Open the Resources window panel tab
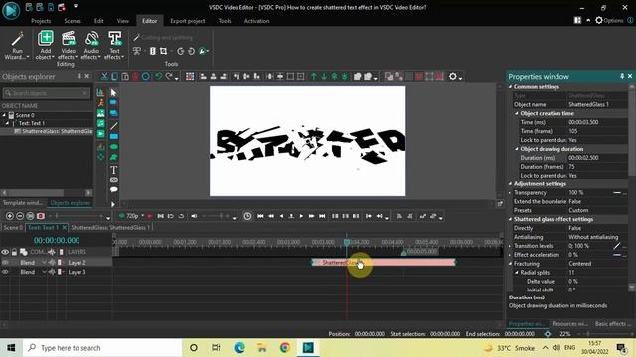Image resolution: width=636 pixels, height=357 pixels. click(x=569, y=324)
